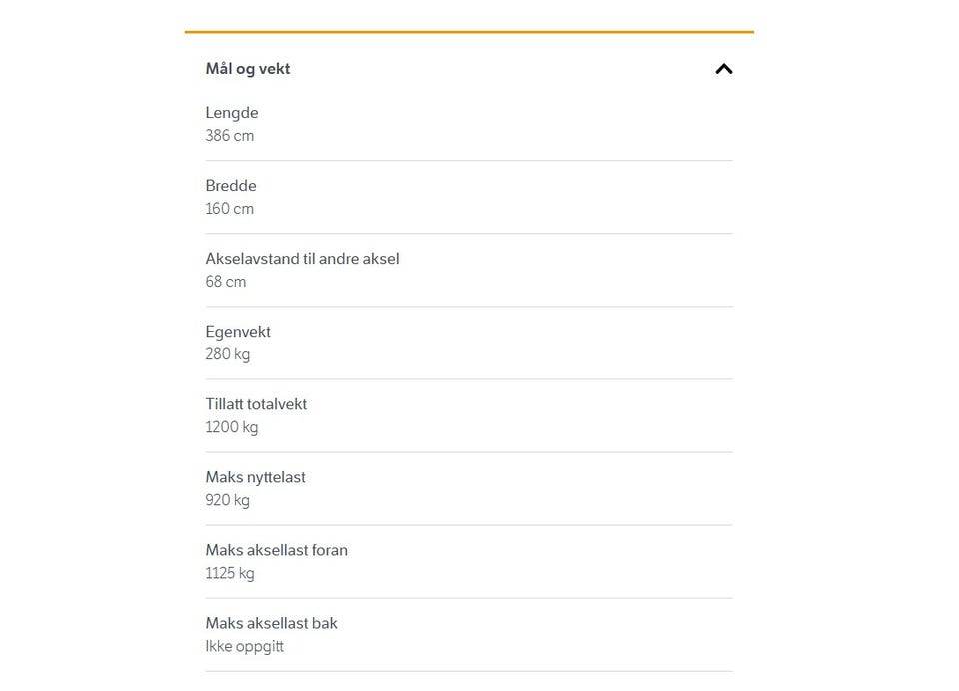Click the Maks nyttelast label
This screenshot has width=959, height=691.
(256, 477)
